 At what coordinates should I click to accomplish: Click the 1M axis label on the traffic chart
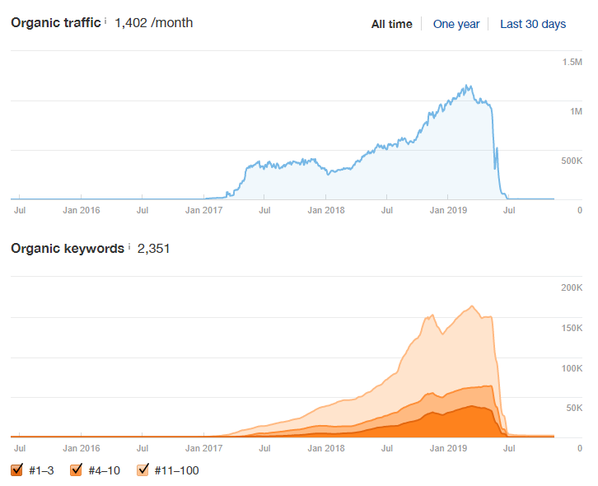[576, 111]
